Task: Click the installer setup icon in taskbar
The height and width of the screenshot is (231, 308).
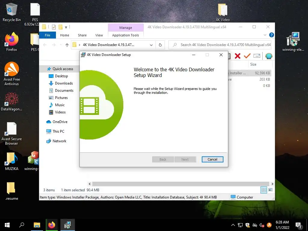Action: (x=68, y=225)
